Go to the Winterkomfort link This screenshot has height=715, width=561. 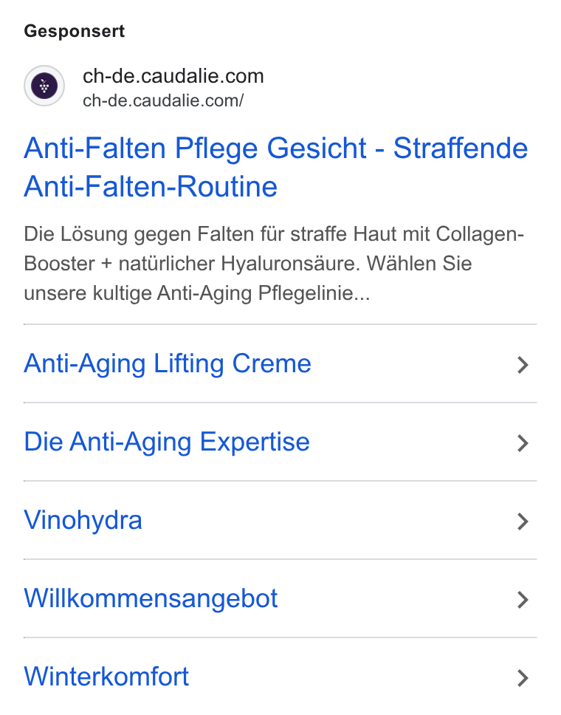(106, 677)
